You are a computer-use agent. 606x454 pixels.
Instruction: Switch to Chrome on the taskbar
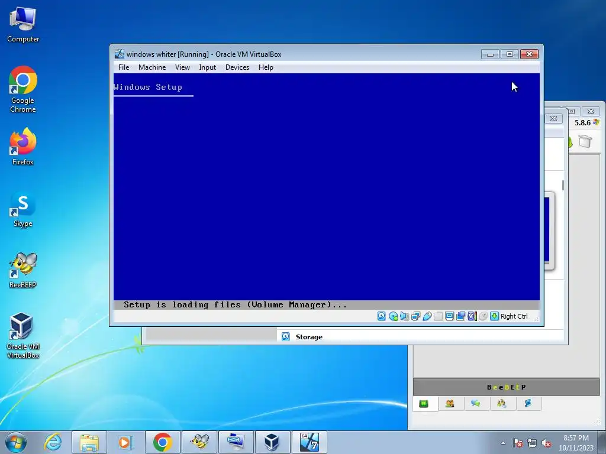point(162,442)
